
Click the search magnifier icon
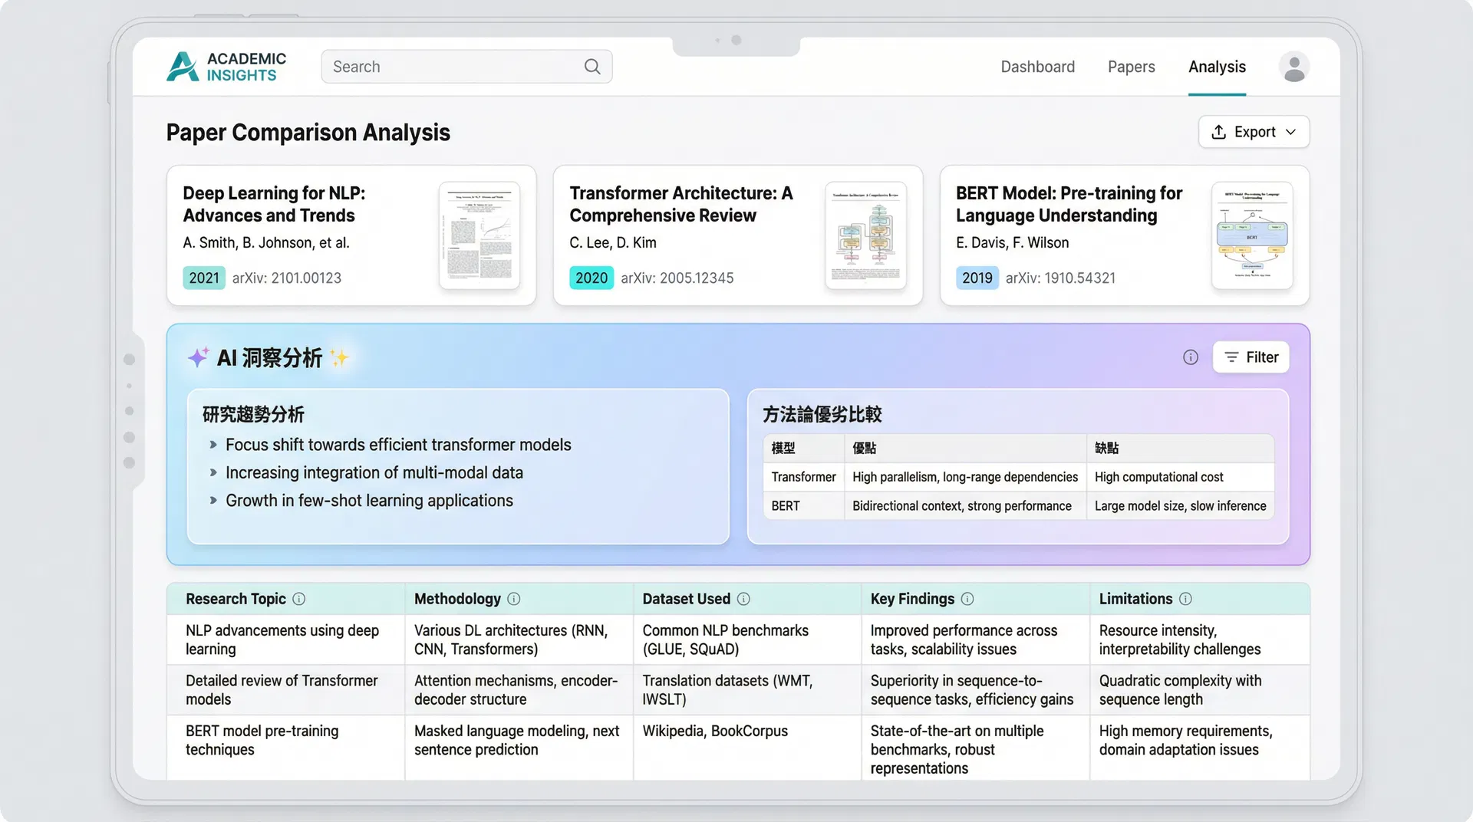coord(592,67)
